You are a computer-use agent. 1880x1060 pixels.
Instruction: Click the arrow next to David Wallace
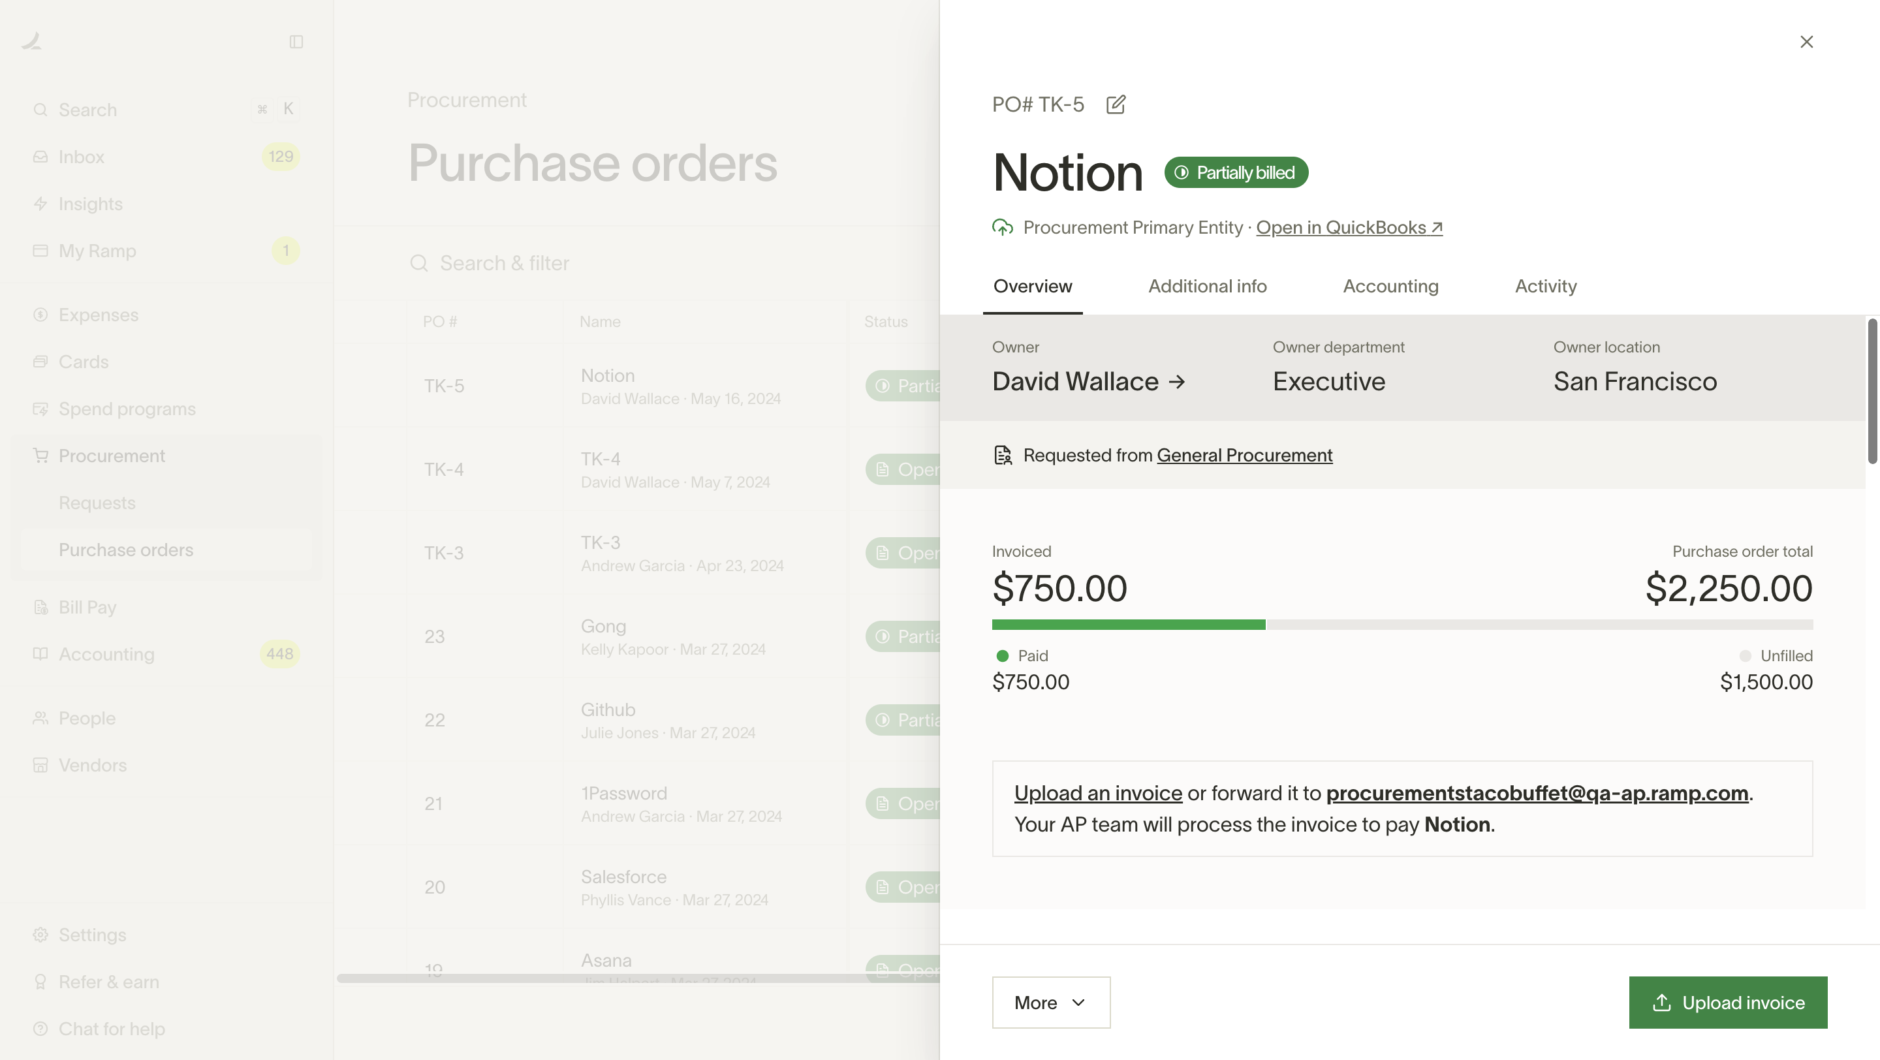pos(1176,382)
